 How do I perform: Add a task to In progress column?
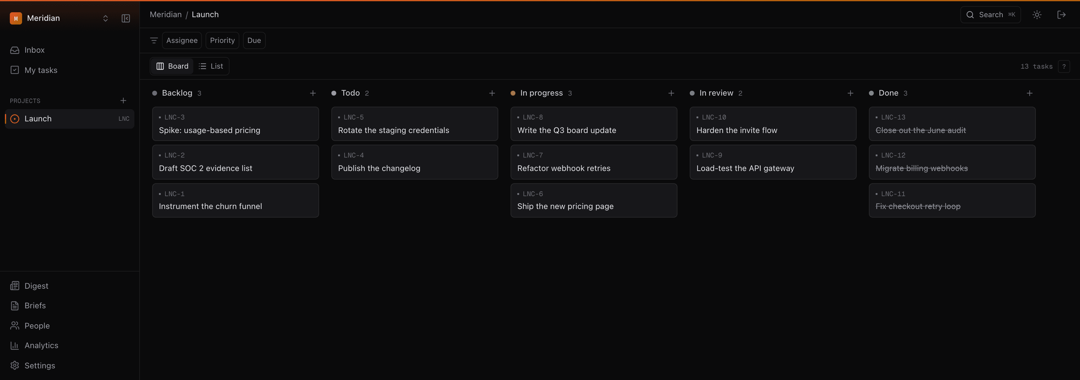pos(671,93)
